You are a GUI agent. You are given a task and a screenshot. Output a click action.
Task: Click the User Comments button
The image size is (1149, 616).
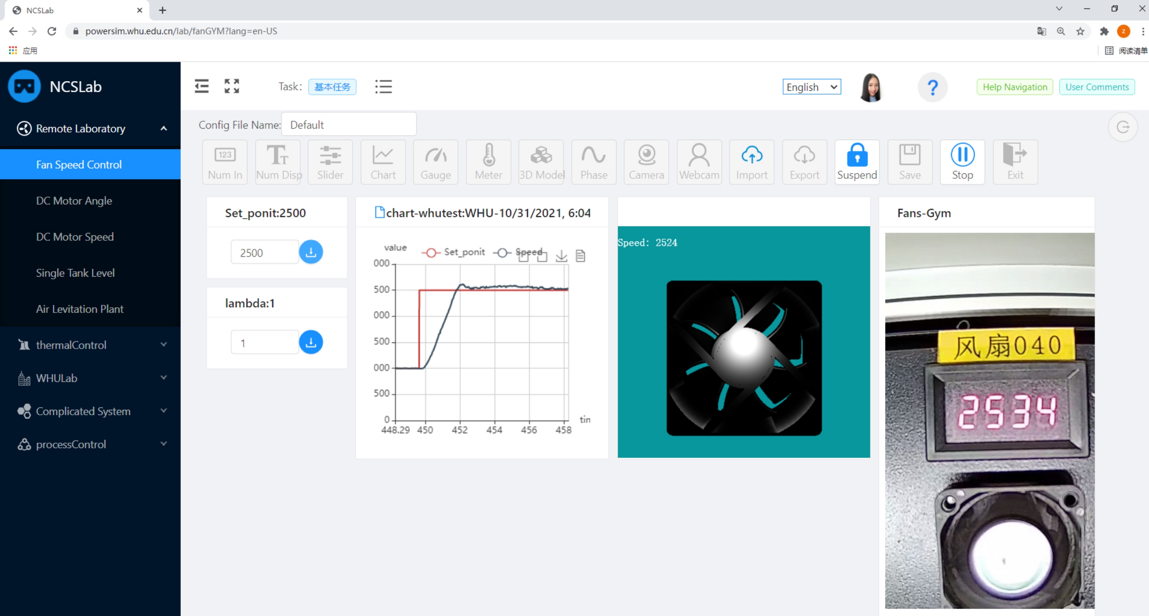pos(1097,87)
